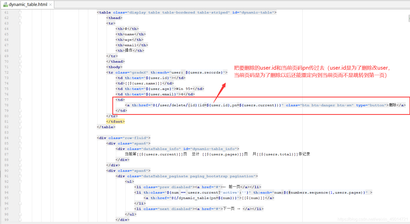The width and height of the screenshot is (410, 224).
Task: Collapse the ul block at line 92
Action: point(20,181)
